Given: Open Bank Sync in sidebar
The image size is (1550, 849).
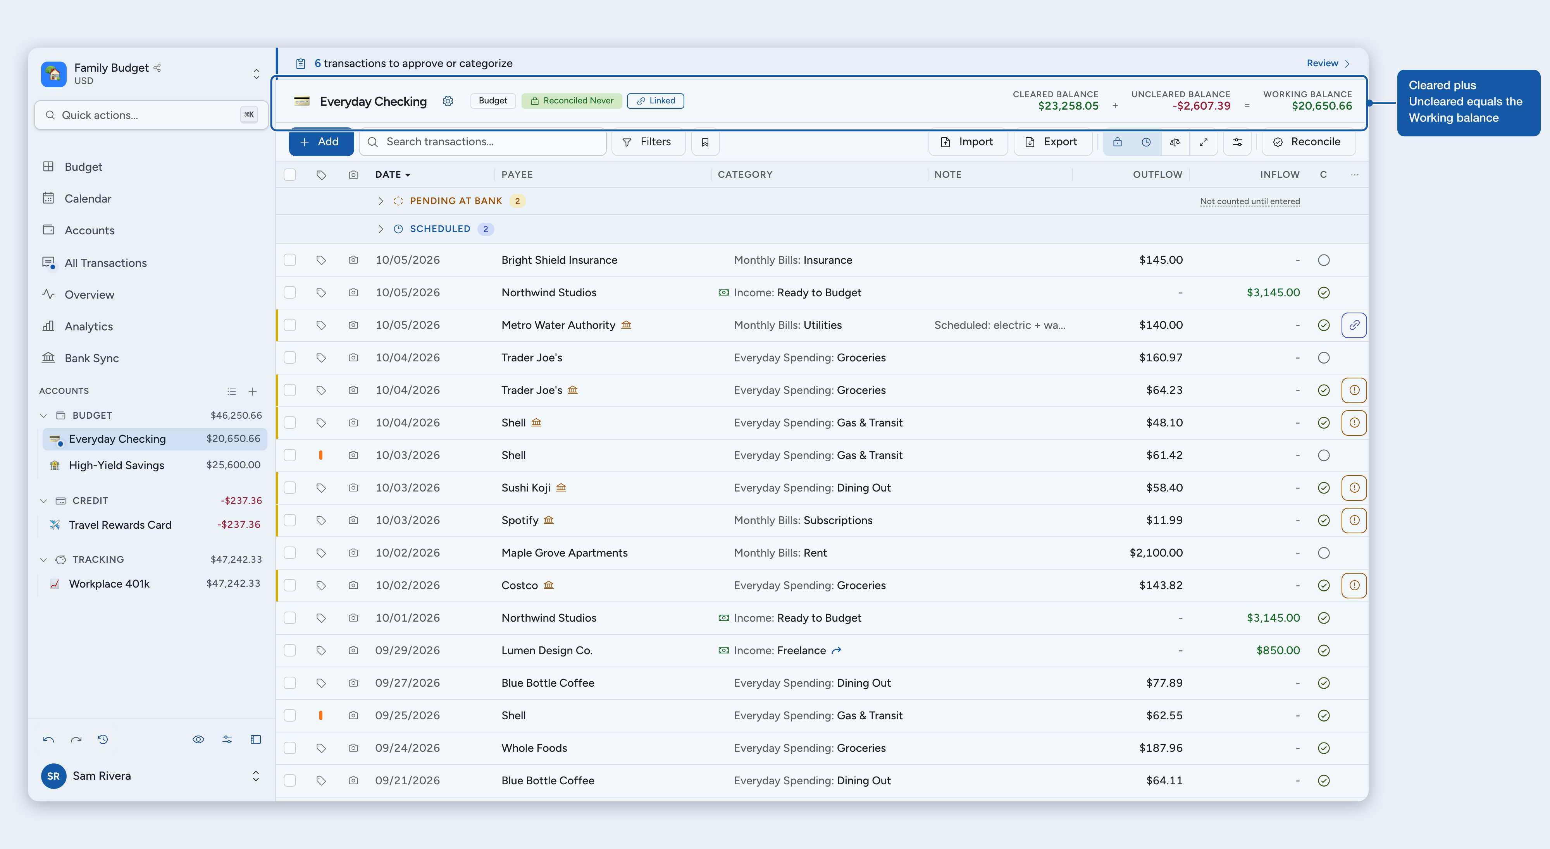Looking at the screenshot, I should 81,359.
